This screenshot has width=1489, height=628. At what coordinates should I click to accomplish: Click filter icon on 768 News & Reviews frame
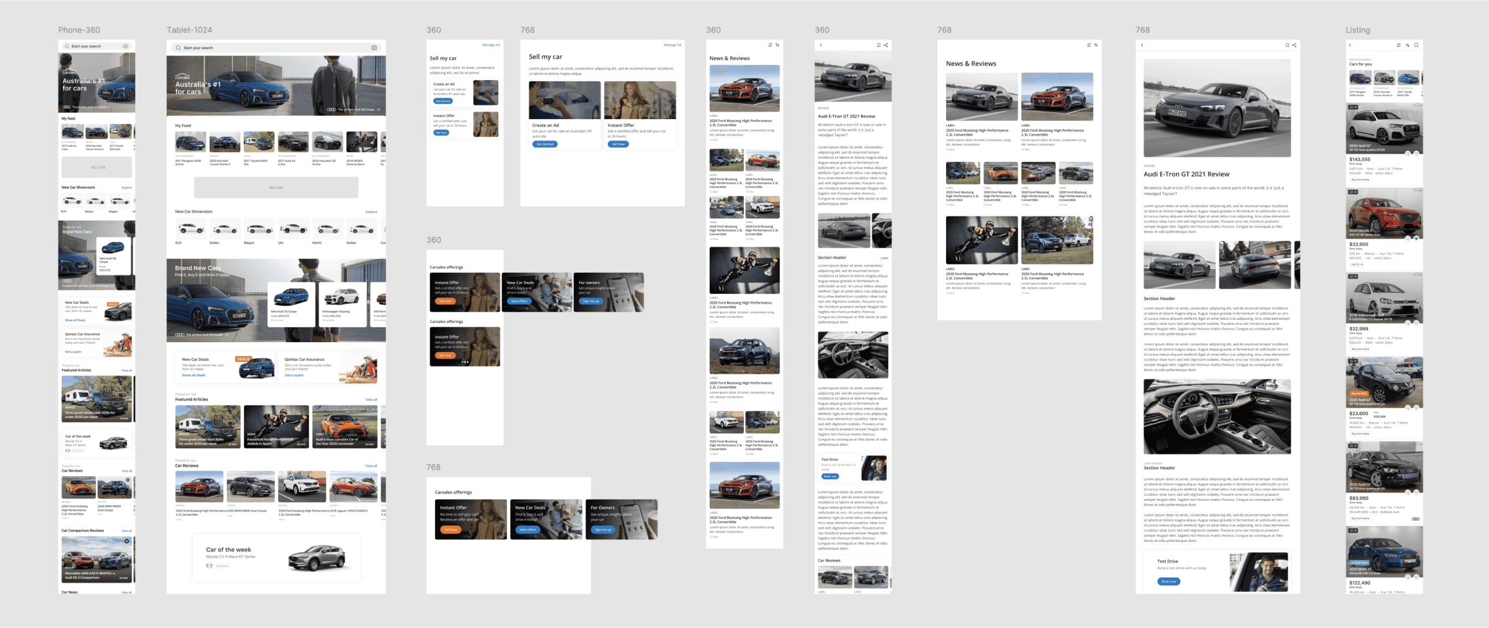coord(1089,45)
